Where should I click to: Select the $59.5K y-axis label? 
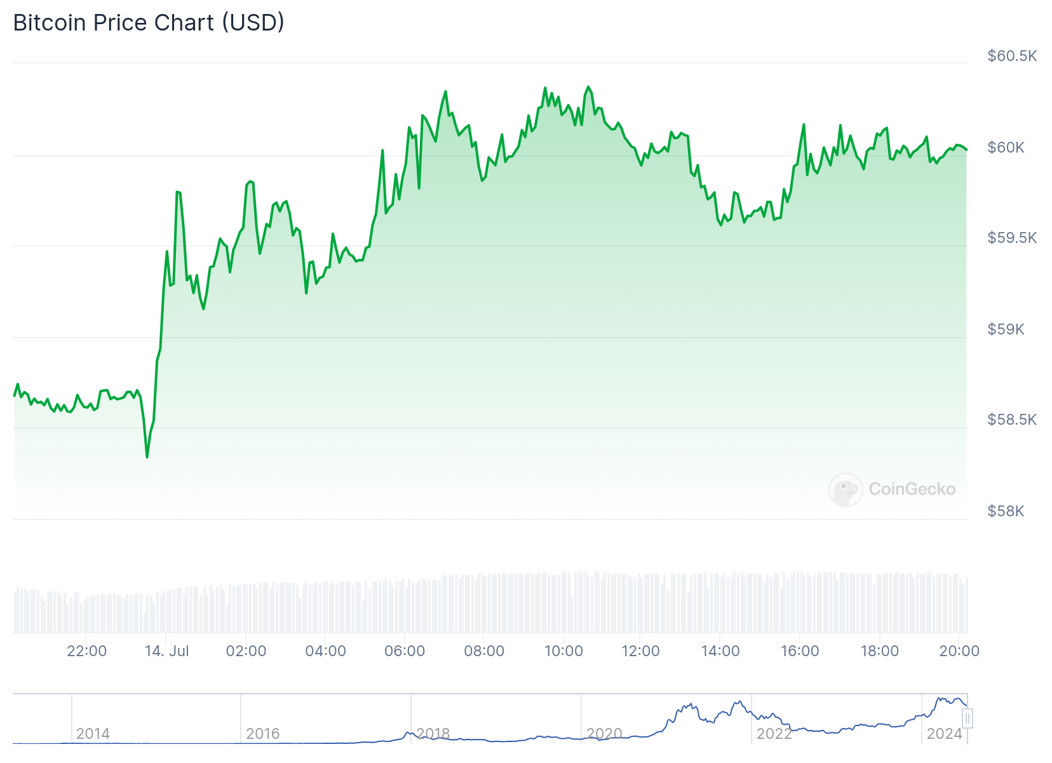tap(1012, 238)
